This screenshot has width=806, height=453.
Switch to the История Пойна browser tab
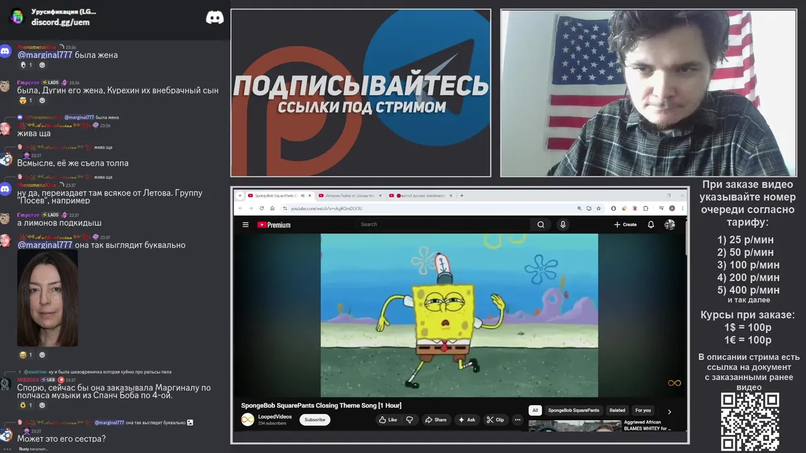[349, 196]
